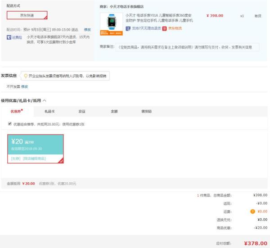Click the 金额抵用 ¥20.00 amount
Image resolution: width=270 pixels, height=248 pixels.
point(29,184)
